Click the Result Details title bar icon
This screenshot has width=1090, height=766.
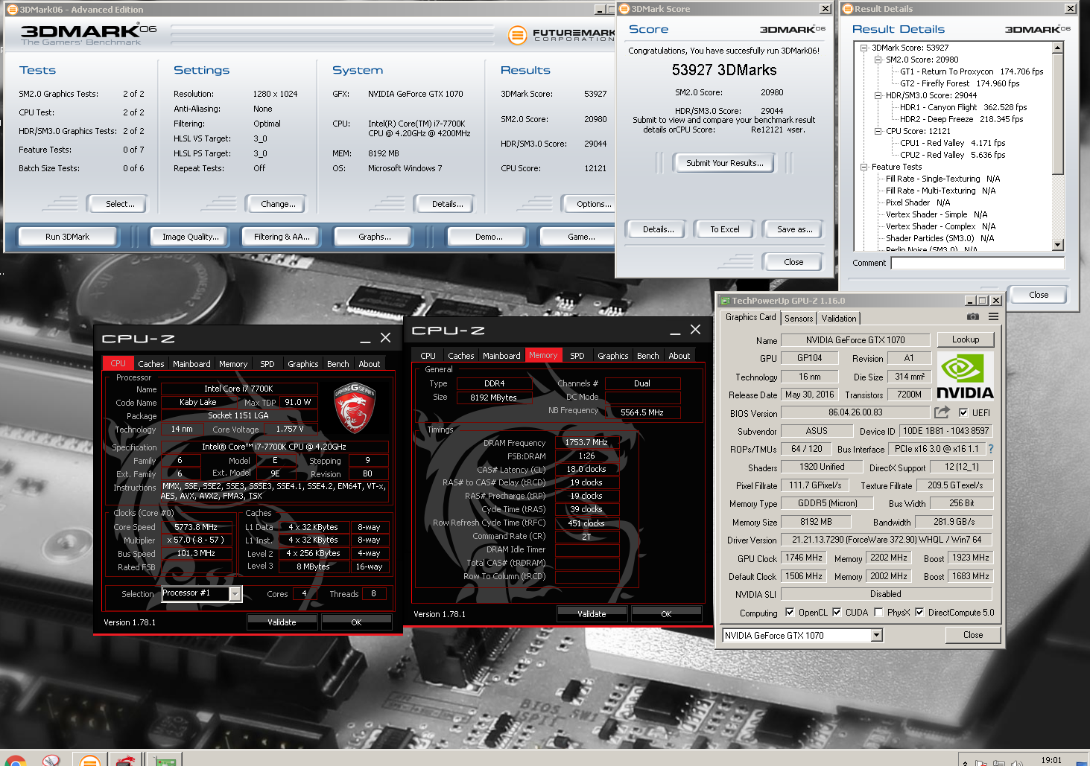pyautogui.click(x=848, y=9)
